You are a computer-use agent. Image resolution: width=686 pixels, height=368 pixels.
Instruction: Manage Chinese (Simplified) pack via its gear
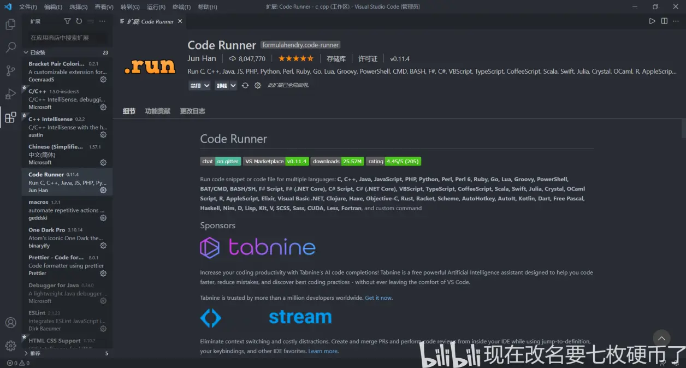pos(103,162)
